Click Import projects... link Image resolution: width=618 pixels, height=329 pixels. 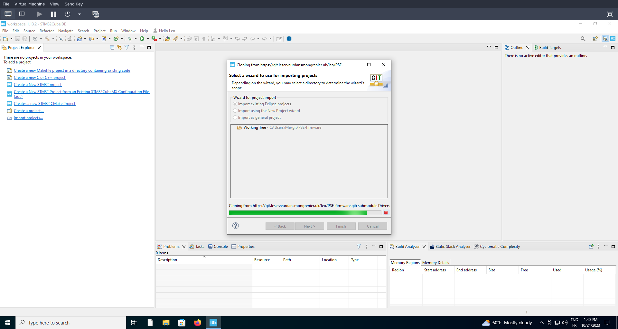(28, 118)
